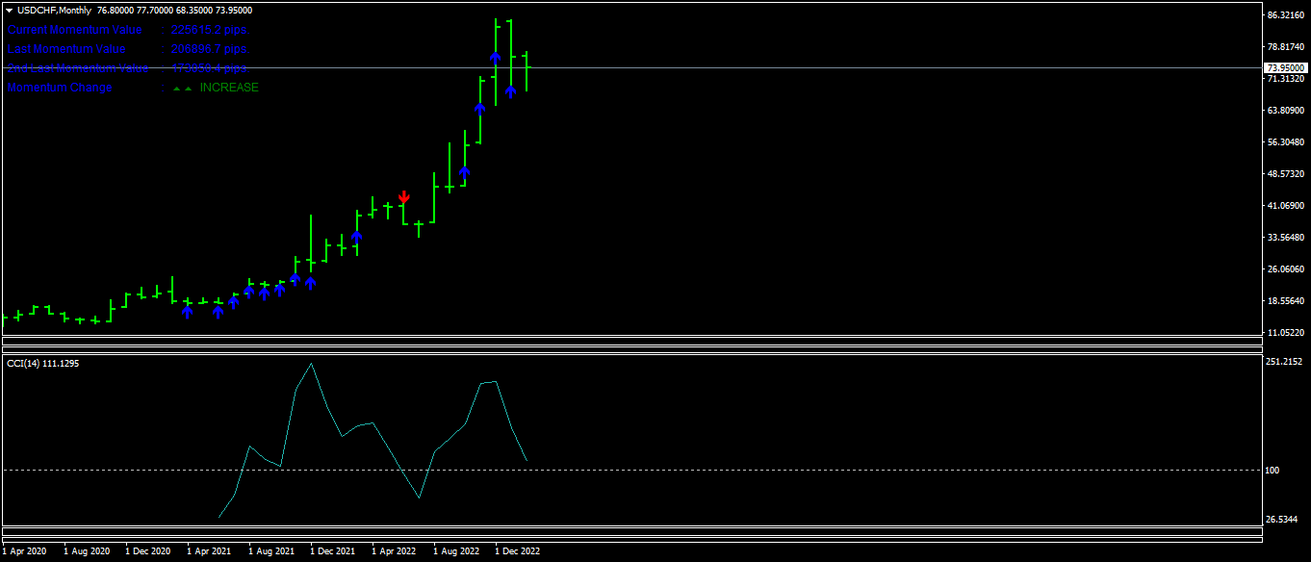
Task: Click the 48.57230 price scale label
Action: pos(1286,174)
